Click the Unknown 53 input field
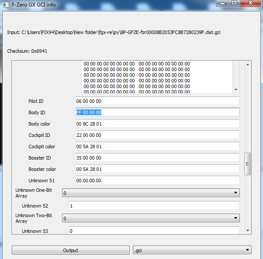 pos(154,230)
